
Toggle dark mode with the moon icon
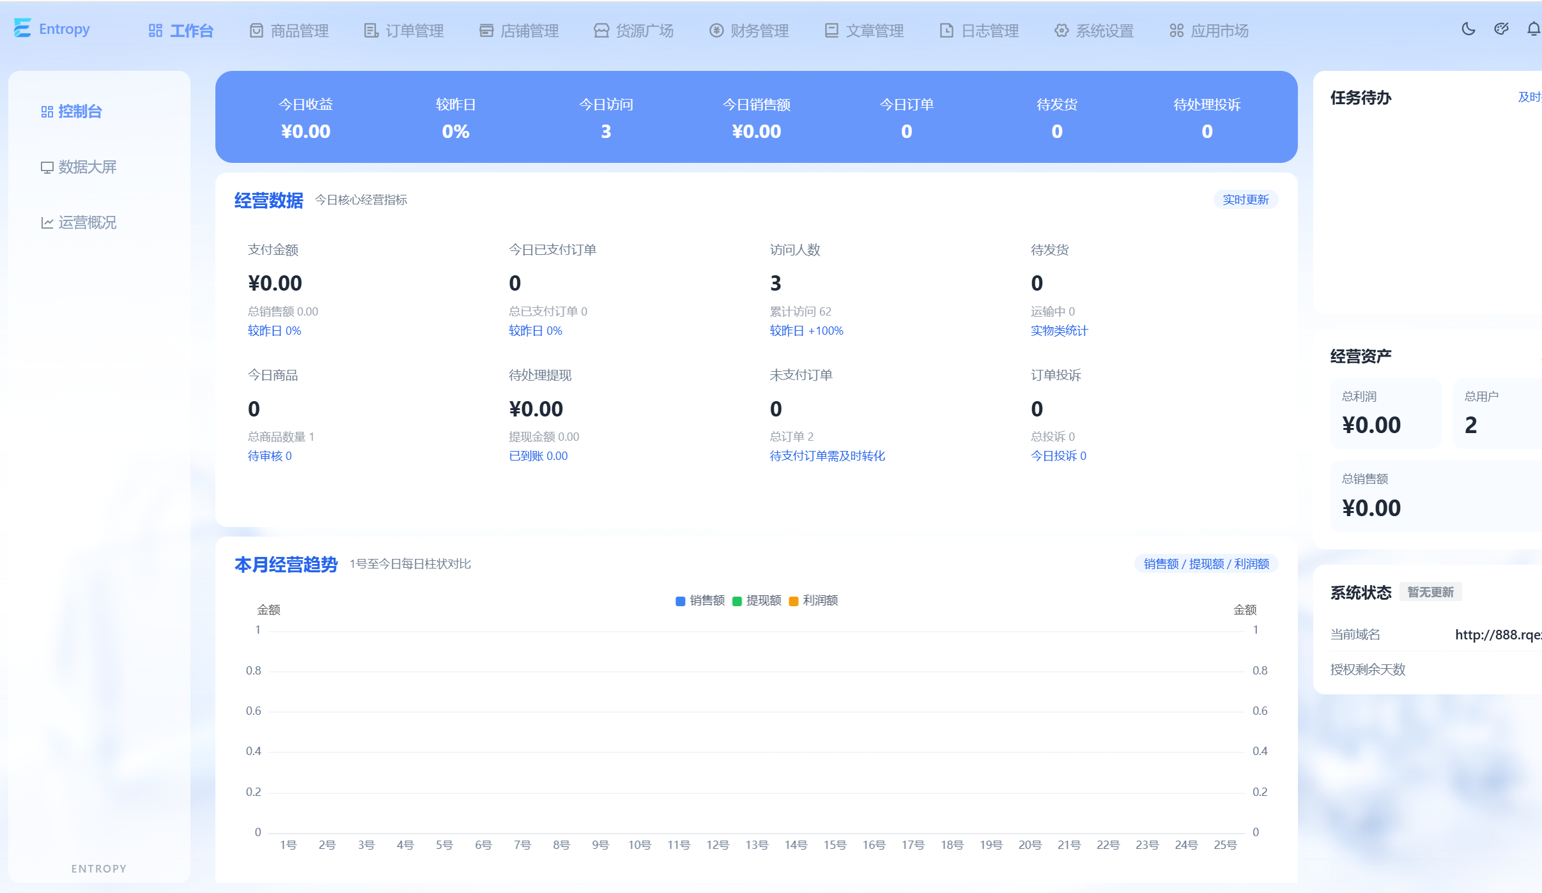[x=1468, y=29]
